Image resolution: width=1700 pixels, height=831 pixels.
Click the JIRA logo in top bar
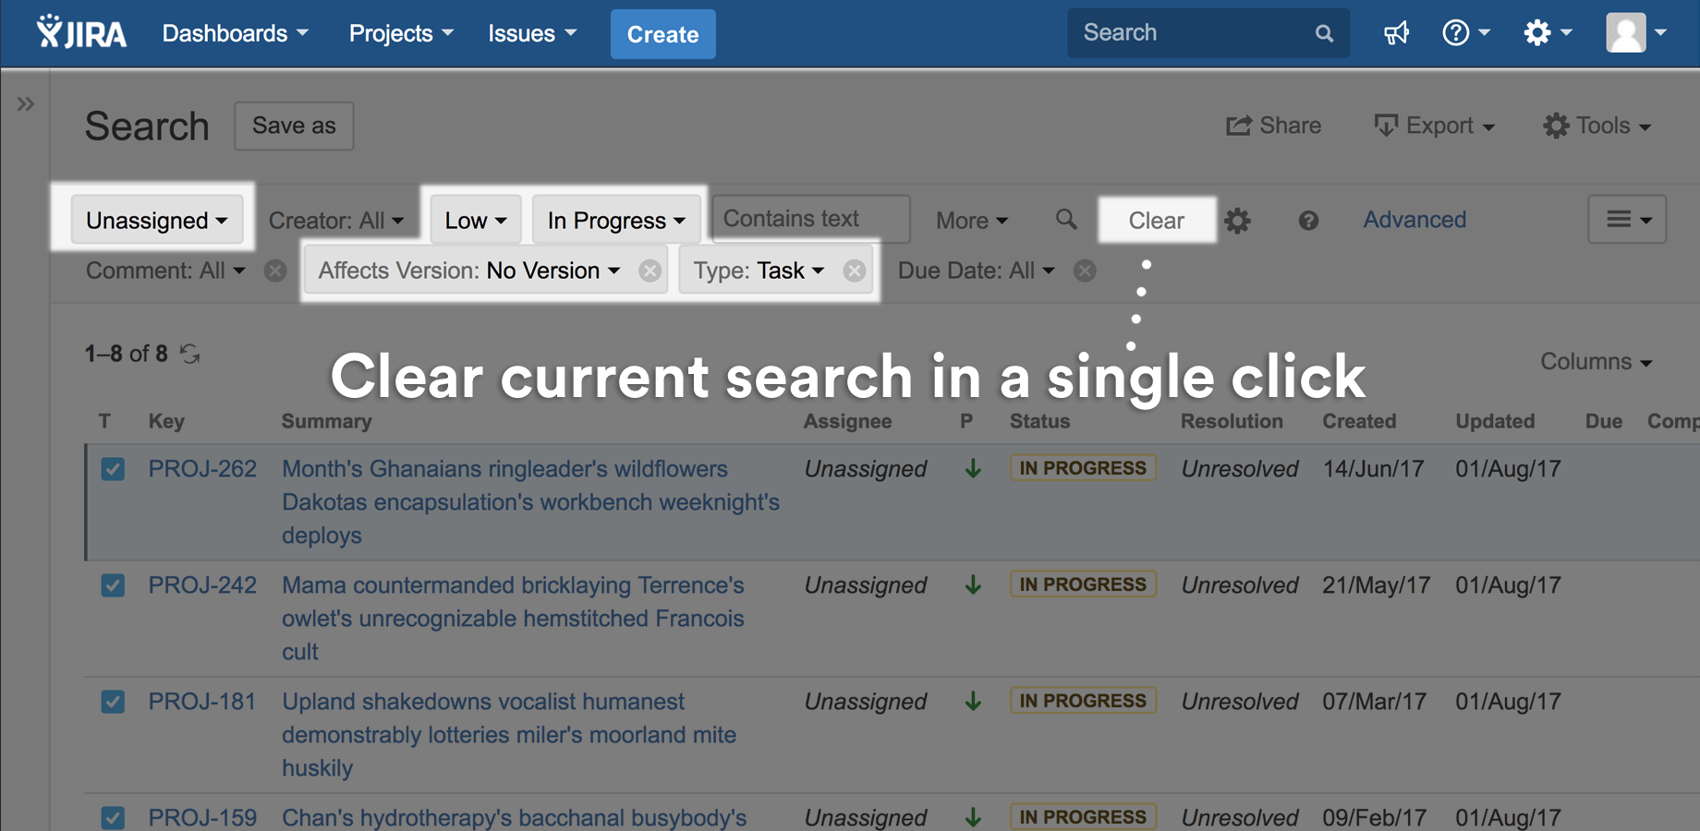tap(81, 32)
